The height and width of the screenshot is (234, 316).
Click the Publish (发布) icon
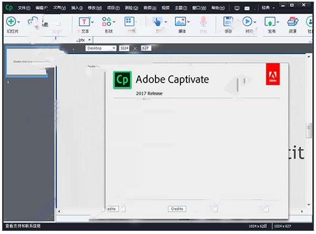[270, 22]
